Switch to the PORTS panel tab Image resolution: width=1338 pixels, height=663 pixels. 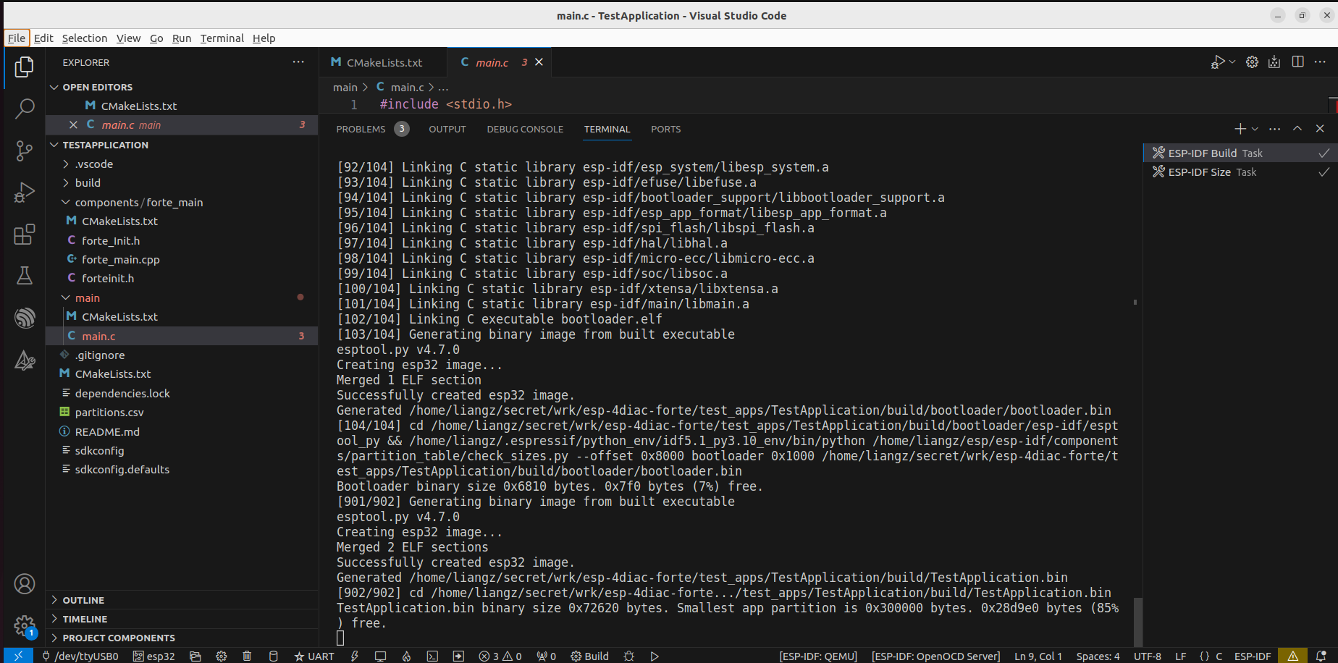pyautogui.click(x=665, y=129)
